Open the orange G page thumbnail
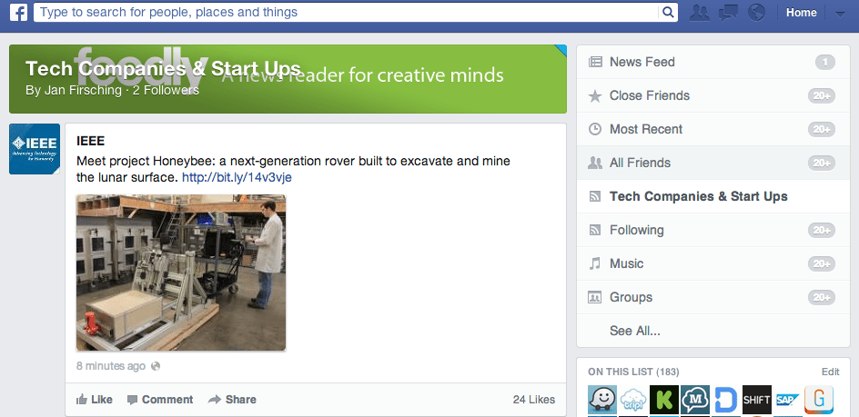The image size is (859, 417). click(x=819, y=400)
